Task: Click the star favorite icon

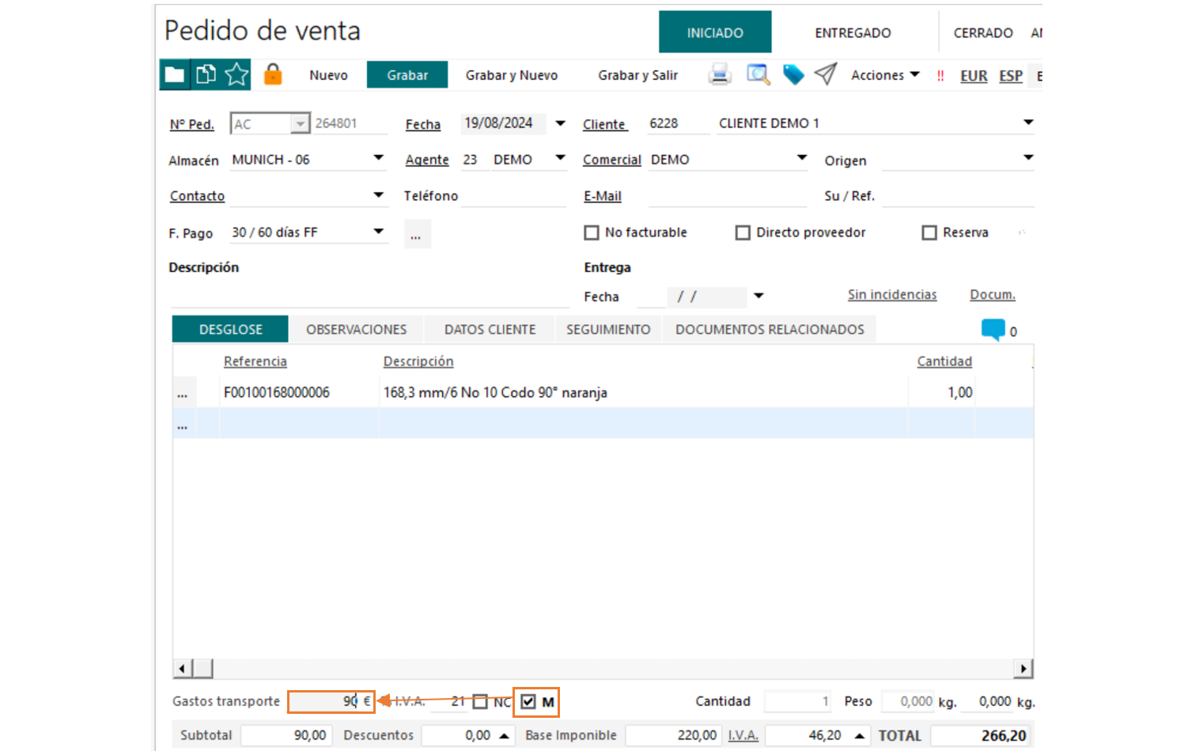Action: [236, 75]
